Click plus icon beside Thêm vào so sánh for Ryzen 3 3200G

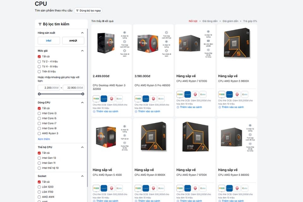point(94,111)
